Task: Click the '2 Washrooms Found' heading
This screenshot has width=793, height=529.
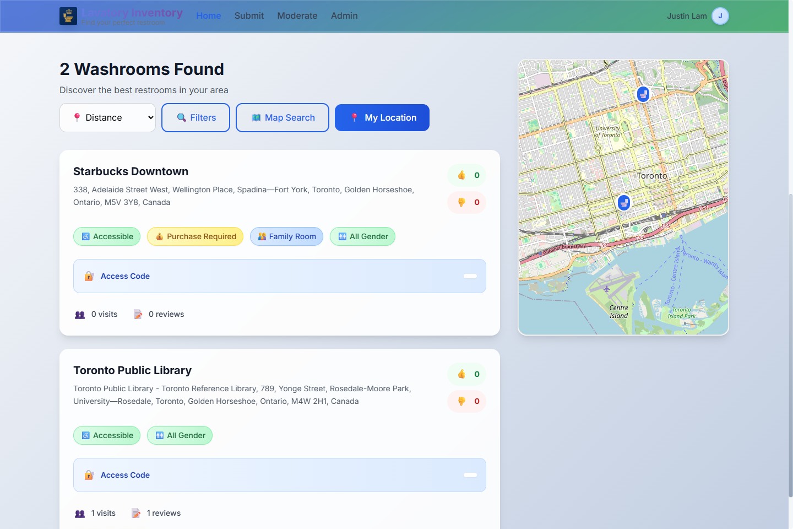Action: (142, 69)
